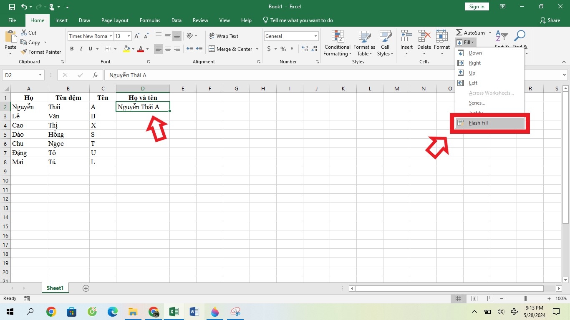
Task: Select the Format Painter tool
Action: click(40, 52)
